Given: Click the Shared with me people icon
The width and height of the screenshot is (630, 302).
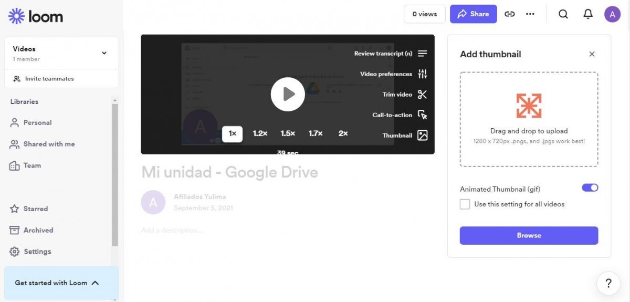Looking at the screenshot, I should (x=15, y=144).
